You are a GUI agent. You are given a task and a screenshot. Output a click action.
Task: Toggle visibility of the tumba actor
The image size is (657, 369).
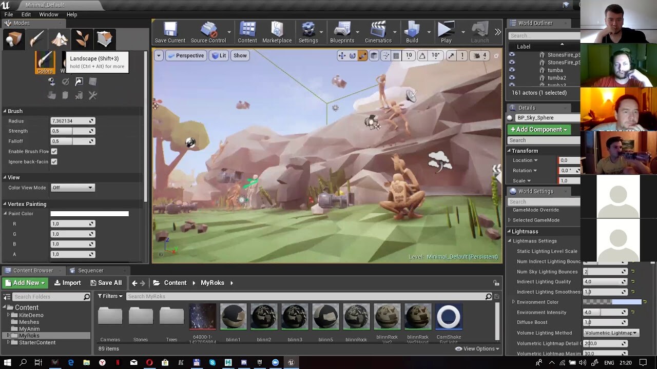pos(511,70)
